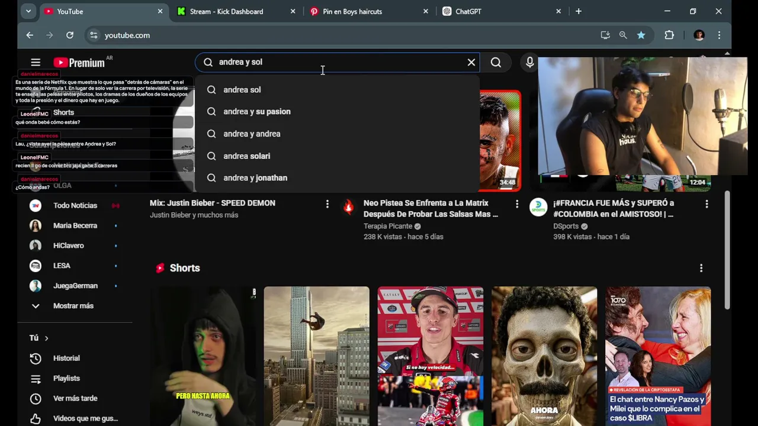Open the tab search dropdown arrow
Image resolution: width=758 pixels, height=426 pixels.
point(28,11)
